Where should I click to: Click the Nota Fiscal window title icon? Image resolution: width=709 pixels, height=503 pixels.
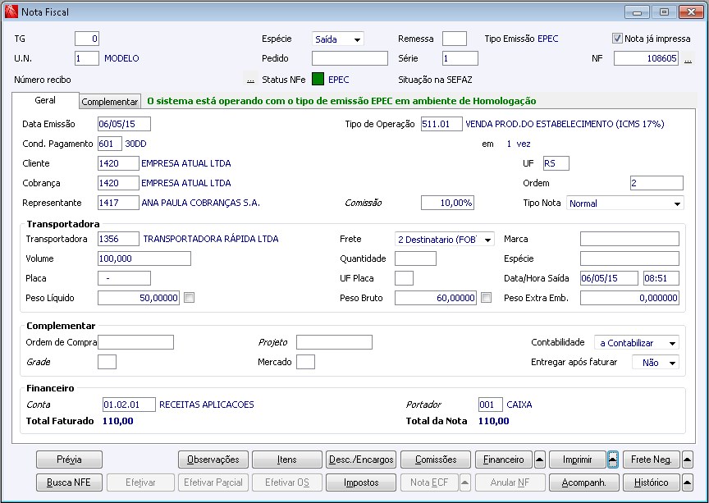coord(11,11)
